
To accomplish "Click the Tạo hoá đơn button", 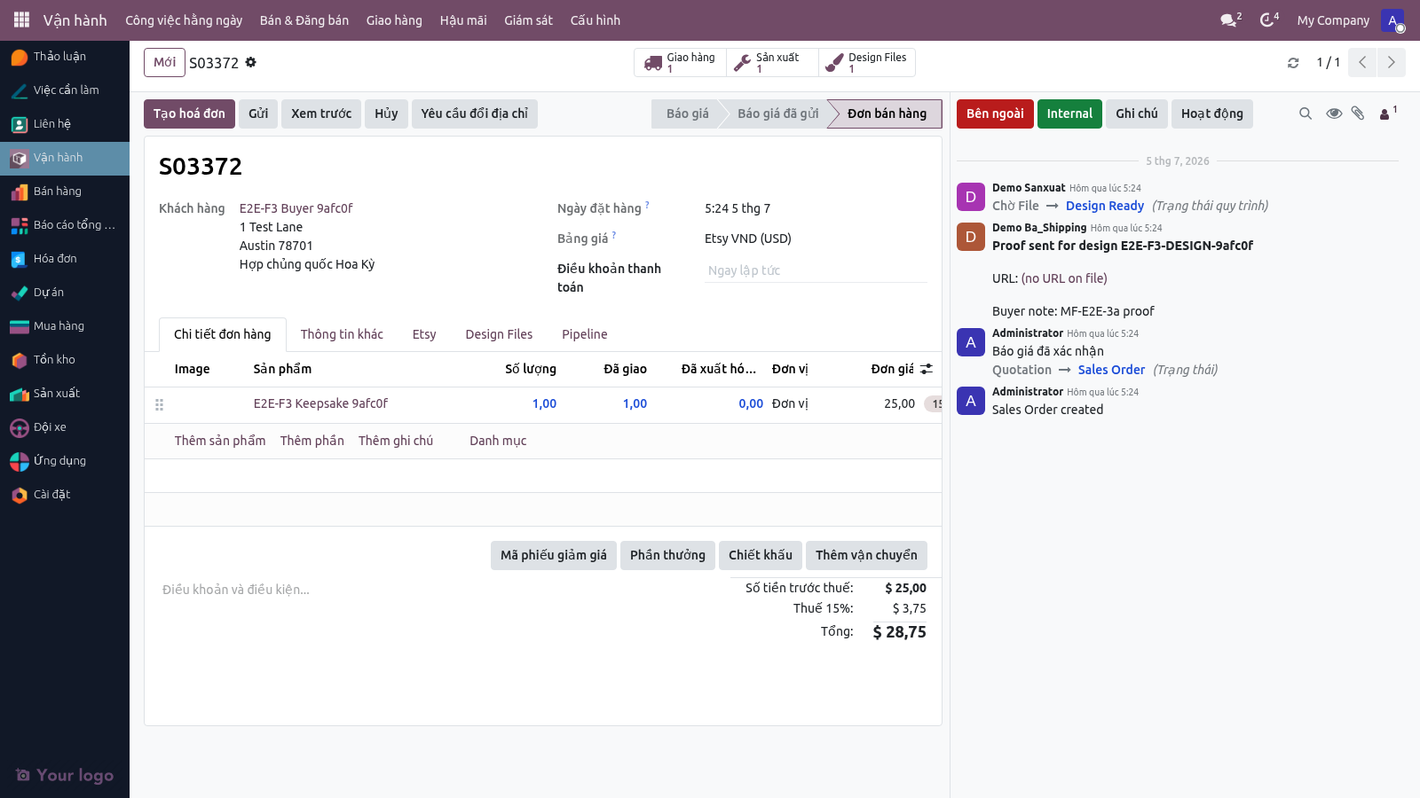I will 189,113.
